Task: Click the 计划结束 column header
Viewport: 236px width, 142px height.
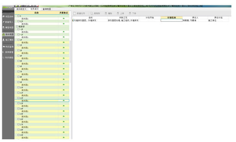Action: tap(172, 18)
